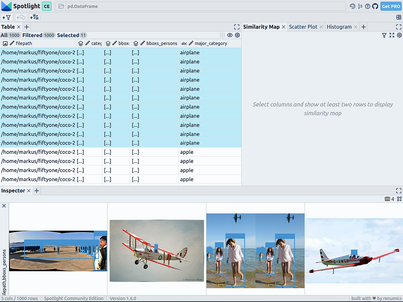Open the help question mark icon
Screen dimensions: 403x302
[x=368, y=6]
